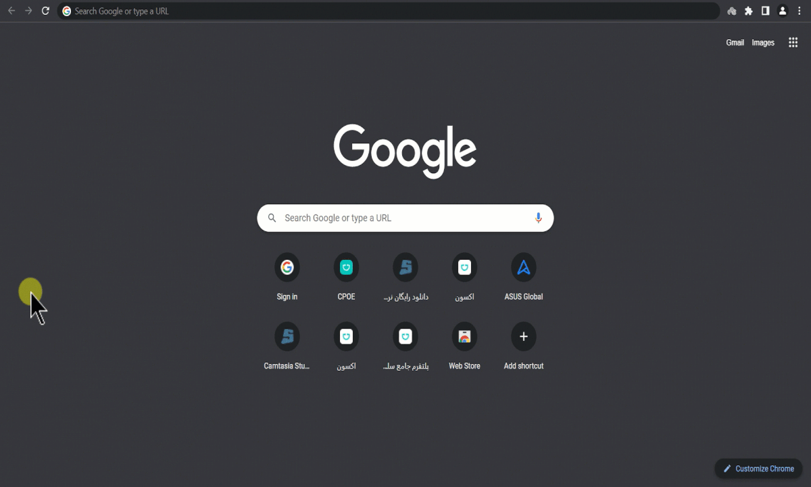The image size is (811, 487).
Task: Open the CPOE shortcut
Action: coord(346,278)
